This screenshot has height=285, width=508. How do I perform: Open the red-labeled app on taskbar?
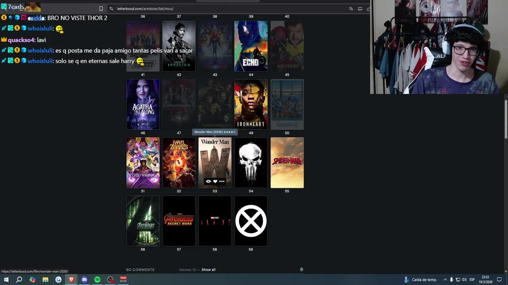tap(123, 279)
